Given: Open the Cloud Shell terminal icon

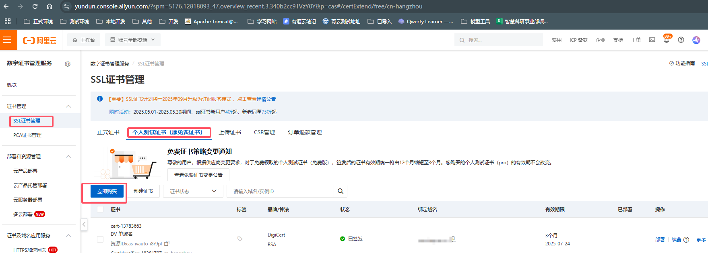Looking at the screenshot, I should 652,40.
